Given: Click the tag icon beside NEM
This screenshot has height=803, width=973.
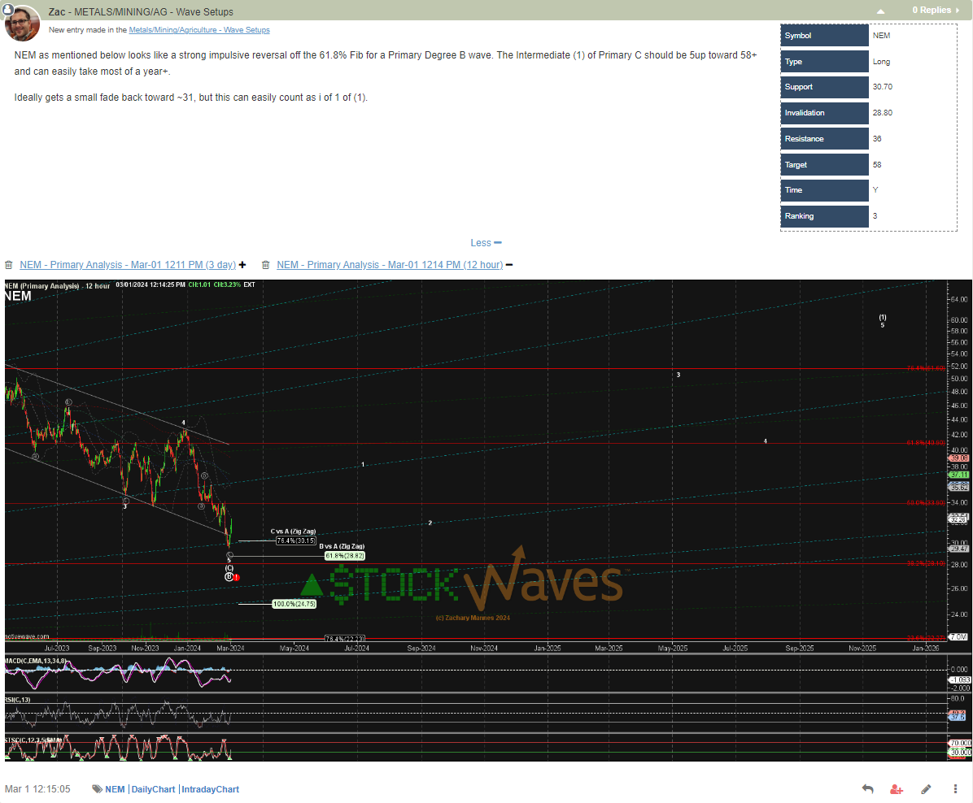Looking at the screenshot, I should pyautogui.click(x=97, y=789).
